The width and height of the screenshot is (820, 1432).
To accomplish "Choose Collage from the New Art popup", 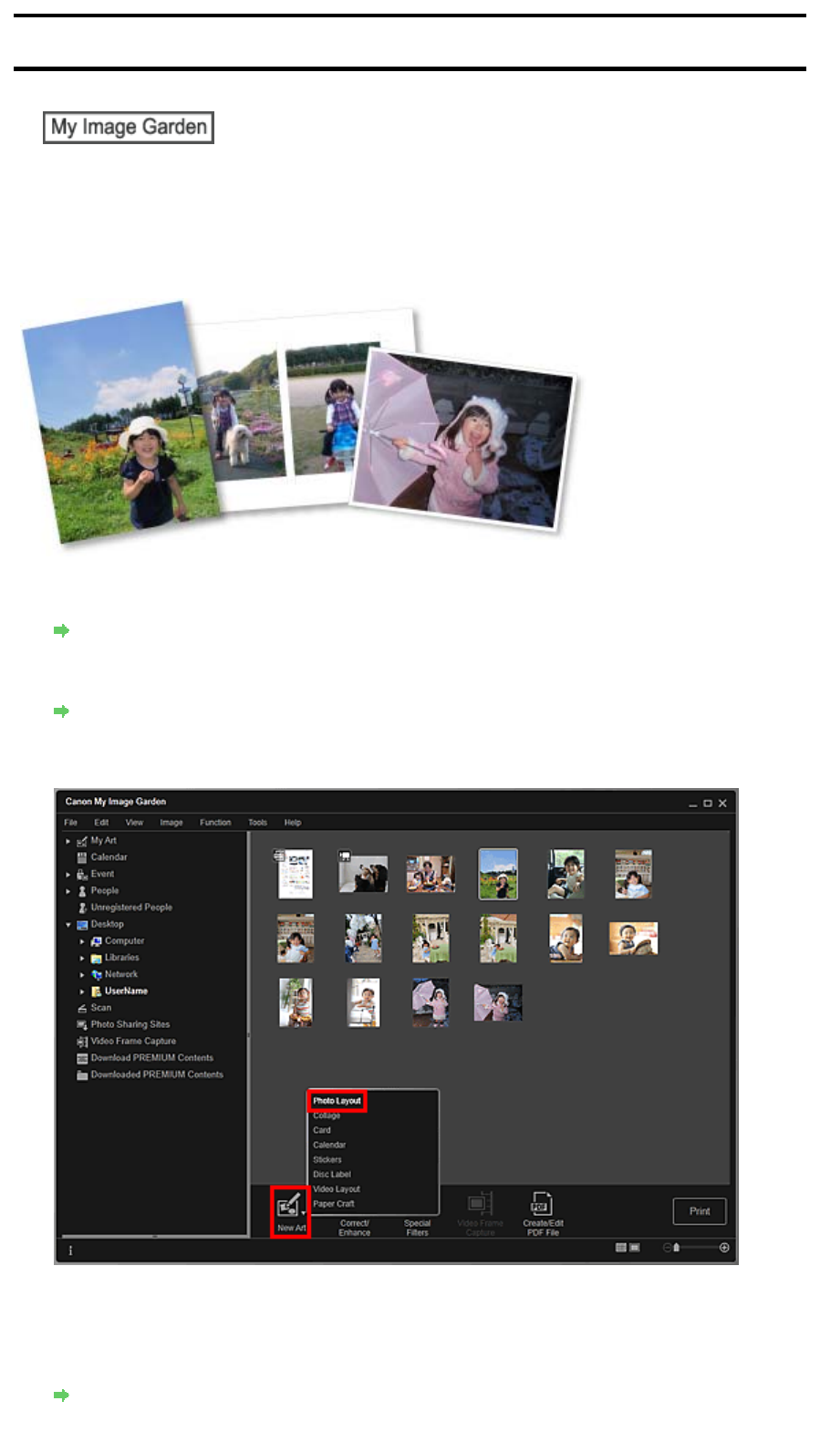I will [327, 1116].
